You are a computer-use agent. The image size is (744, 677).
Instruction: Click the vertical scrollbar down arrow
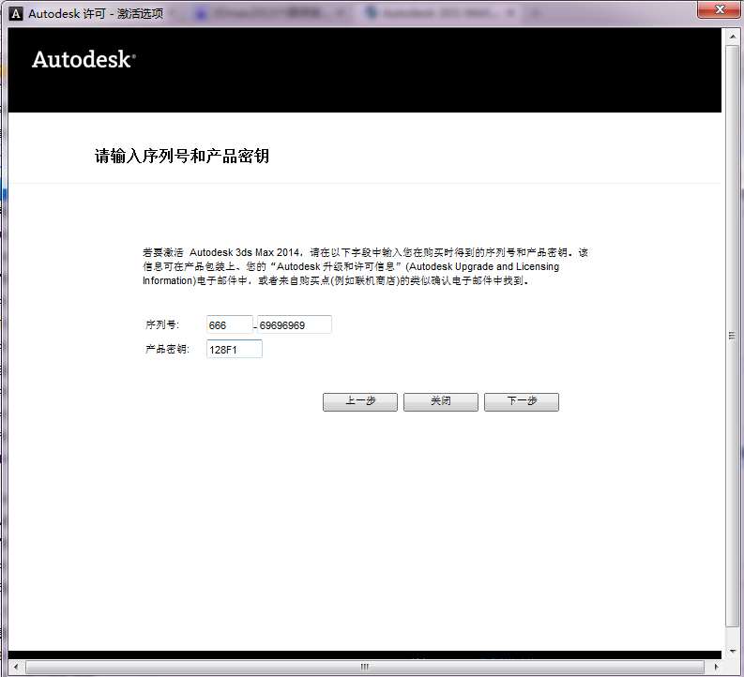[x=732, y=651]
